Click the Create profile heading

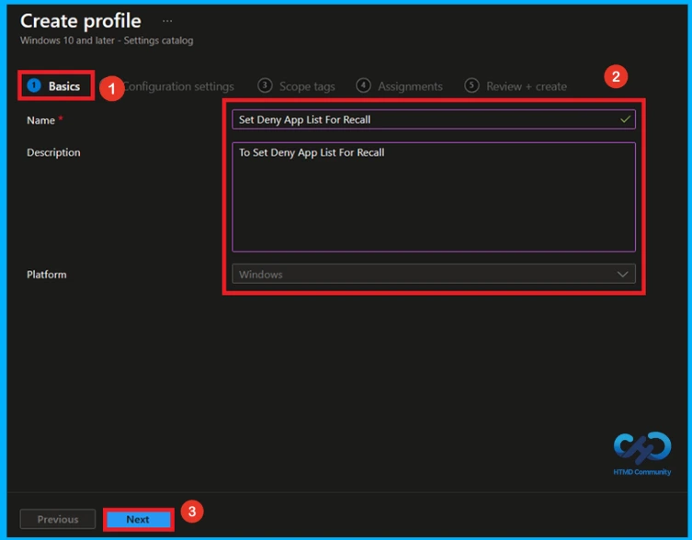[x=81, y=21]
